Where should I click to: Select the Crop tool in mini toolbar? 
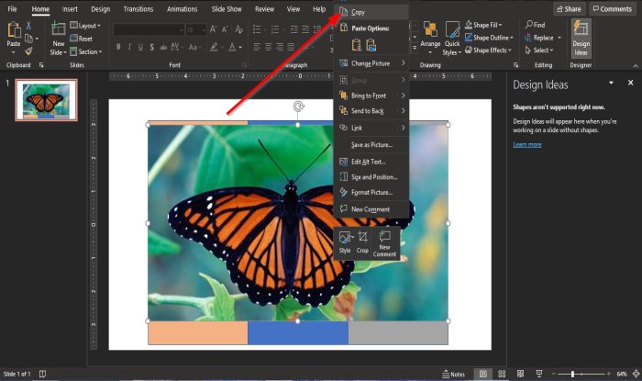(362, 239)
